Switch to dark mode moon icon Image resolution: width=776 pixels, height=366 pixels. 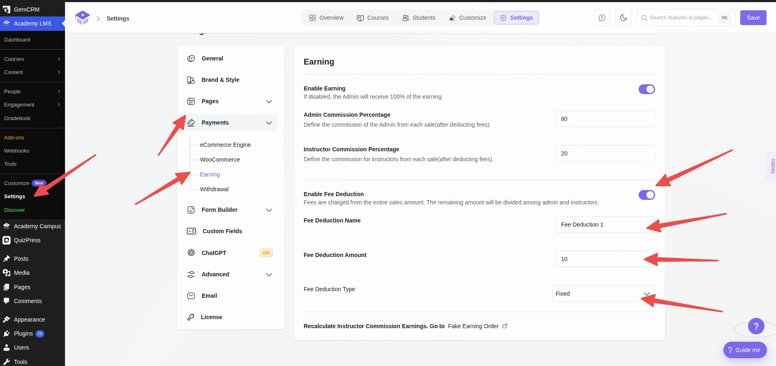(623, 18)
